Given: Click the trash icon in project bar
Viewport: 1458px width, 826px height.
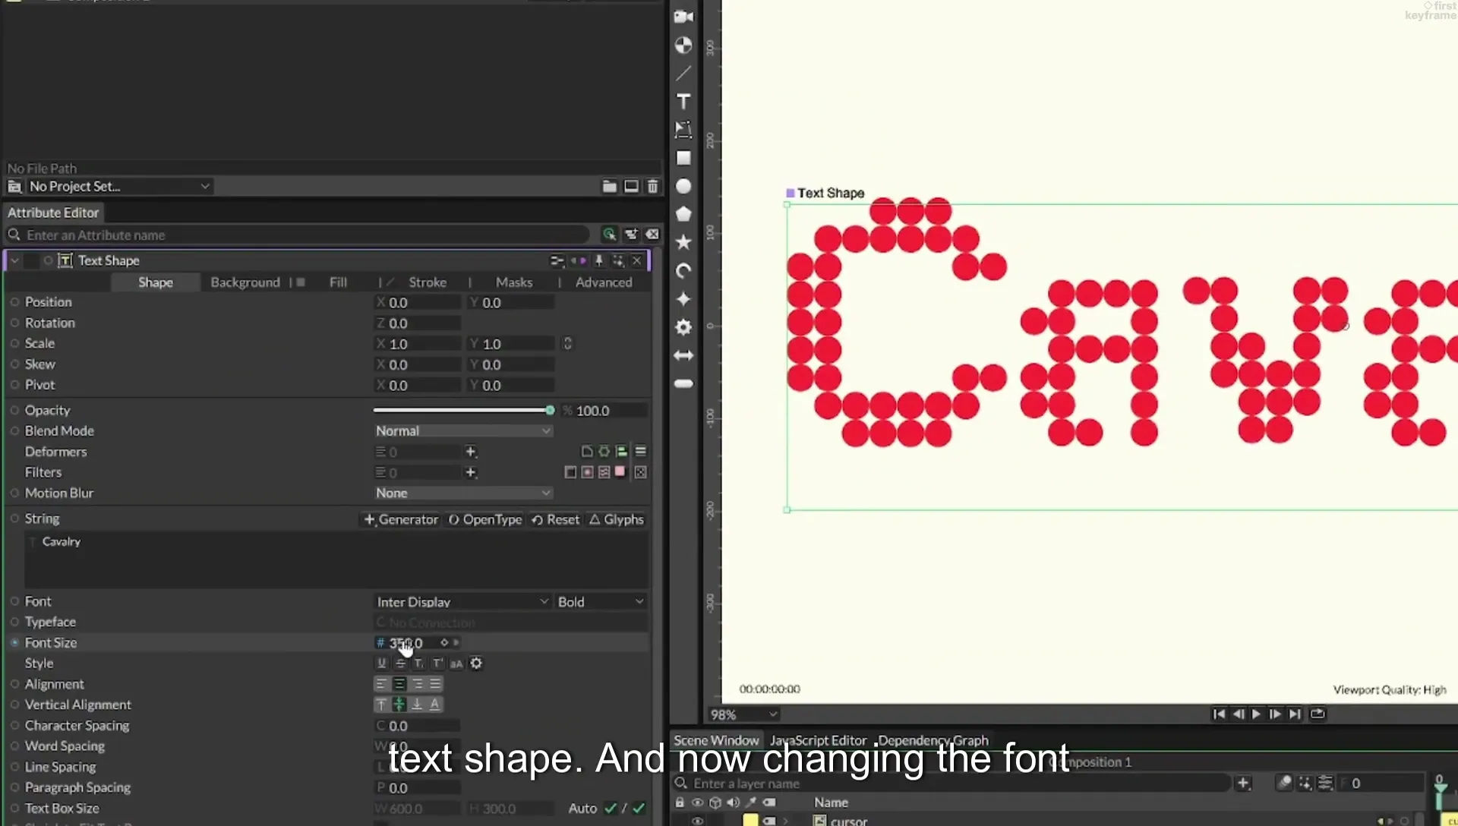Looking at the screenshot, I should (x=652, y=186).
